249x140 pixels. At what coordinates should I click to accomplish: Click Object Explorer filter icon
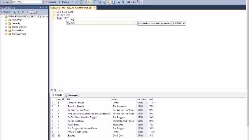(28, 12)
